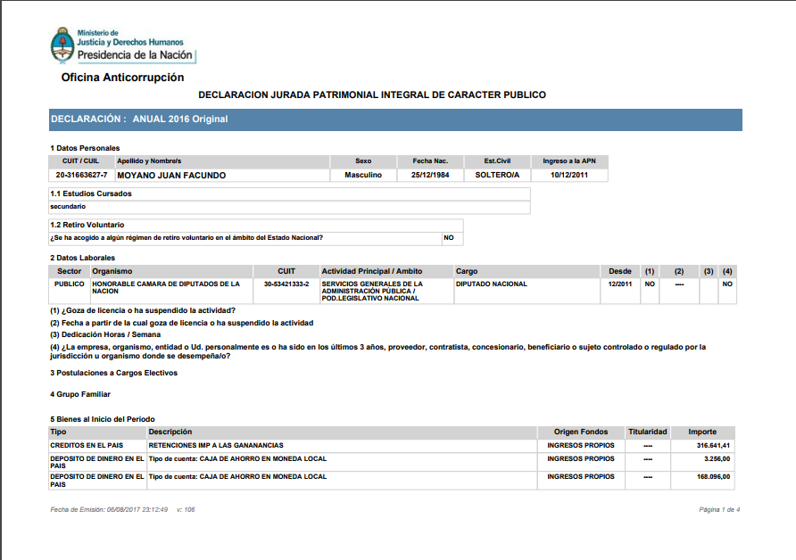Image resolution: width=796 pixels, height=560 pixels.
Task: Select the DECLARACION JURADA PATRIMONIAL document title
Action: click(x=371, y=95)
